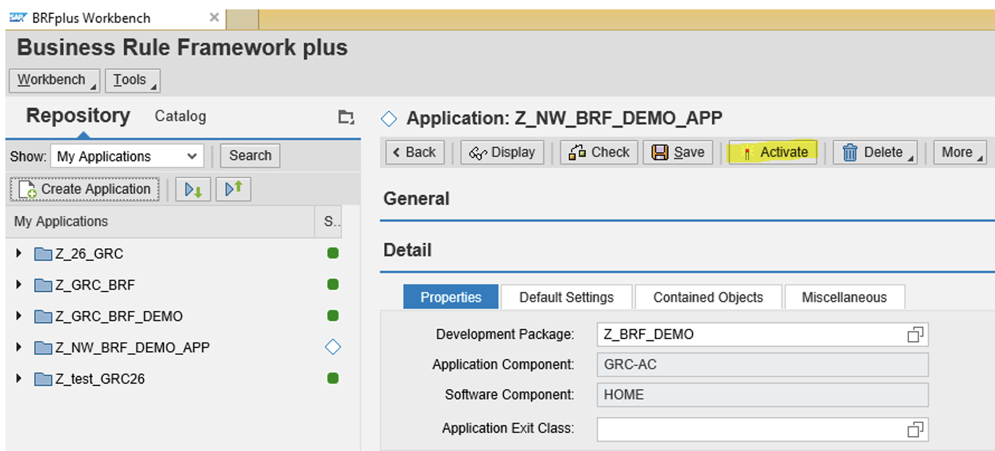Click Create Application button
The image size is (995, 451).
85,189
